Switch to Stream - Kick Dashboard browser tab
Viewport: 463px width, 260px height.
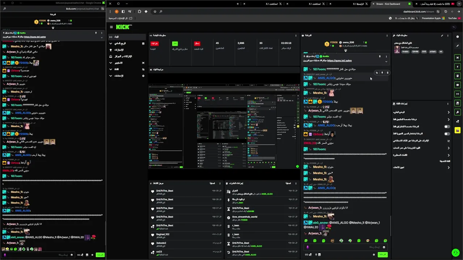click(x=391, y=4)
